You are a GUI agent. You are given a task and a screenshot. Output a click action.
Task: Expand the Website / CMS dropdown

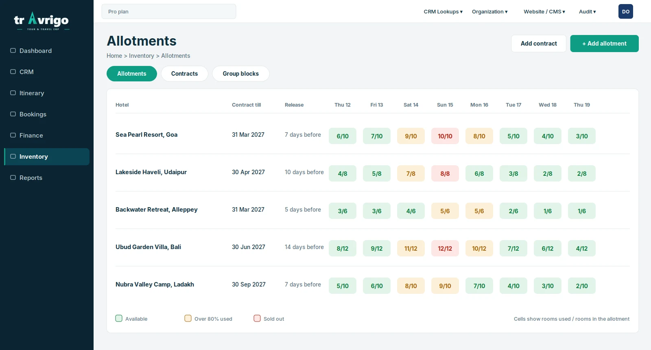544,11
